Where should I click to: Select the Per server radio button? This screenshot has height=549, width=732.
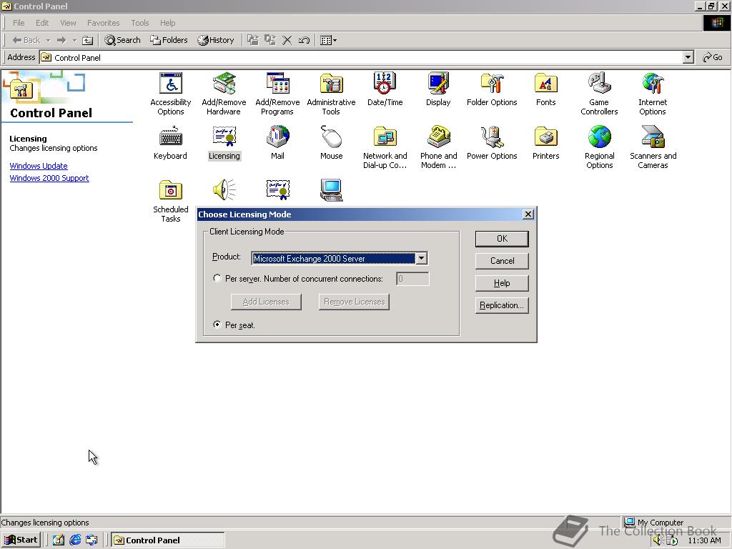tap(217, 278)
